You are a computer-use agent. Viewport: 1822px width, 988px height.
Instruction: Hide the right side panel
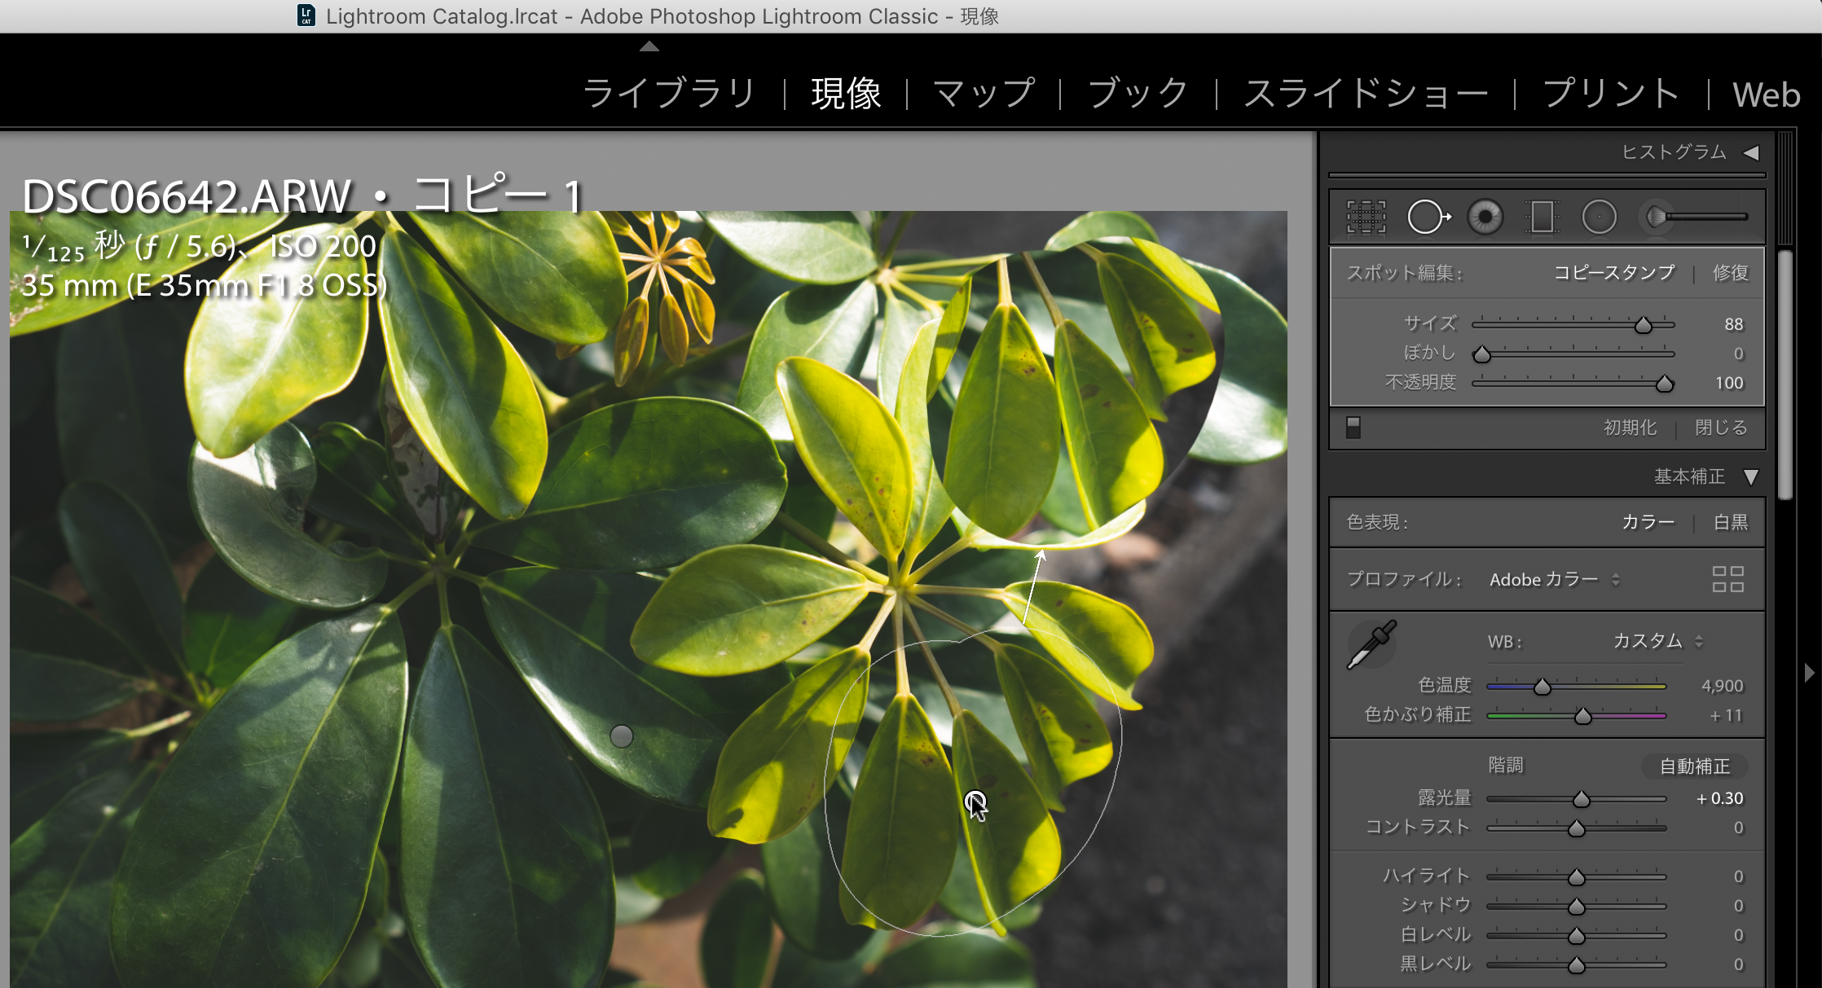(x=1810, y=673)
